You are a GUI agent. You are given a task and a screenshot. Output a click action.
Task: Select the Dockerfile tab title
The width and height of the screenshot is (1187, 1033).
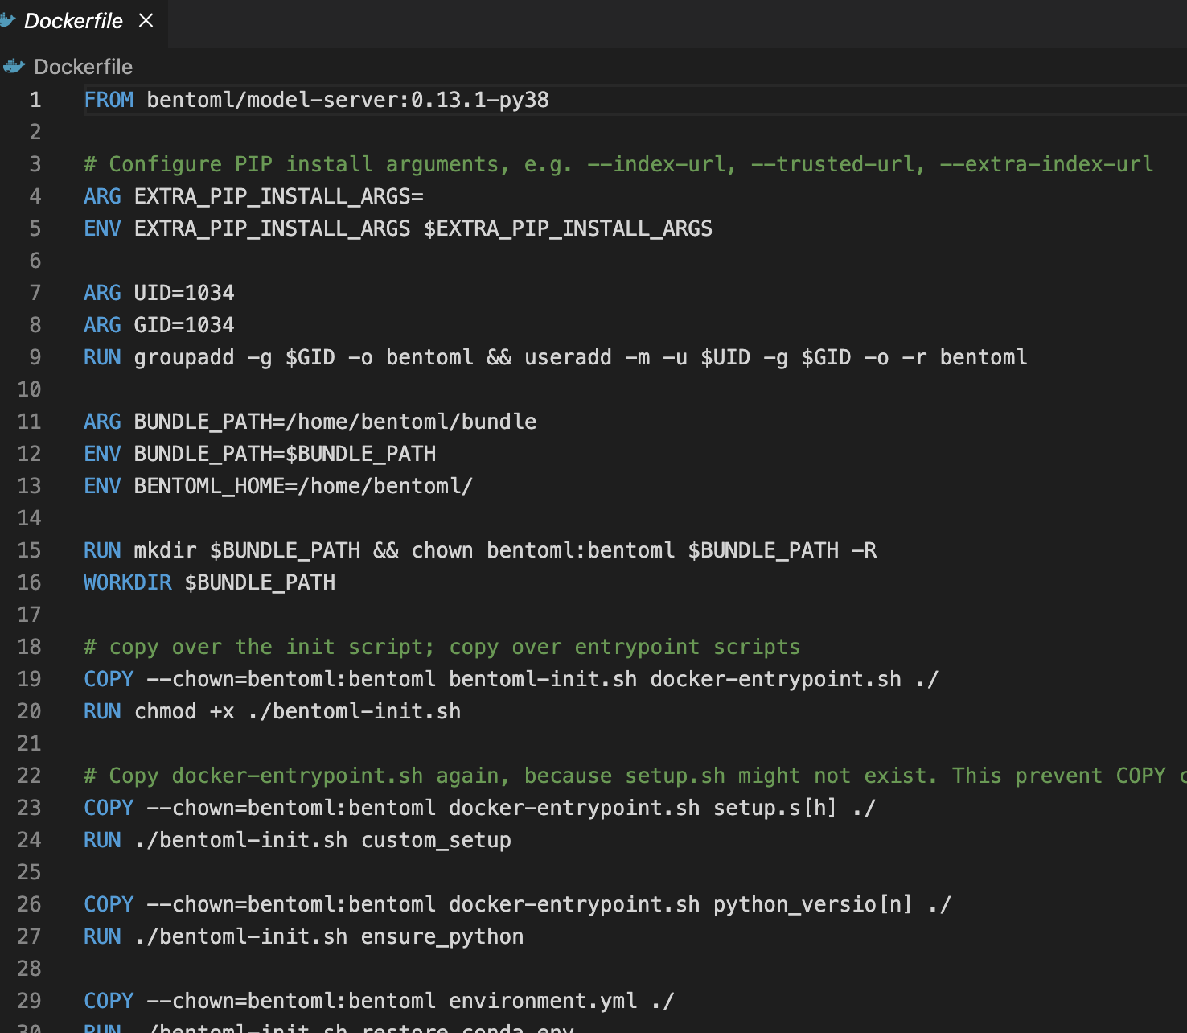(x=73, y=21)
